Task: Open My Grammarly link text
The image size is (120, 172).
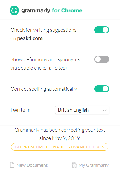Action: pyautogui.click(x=93, y=165)
